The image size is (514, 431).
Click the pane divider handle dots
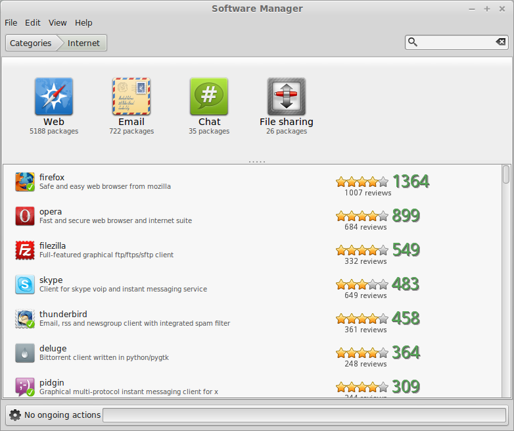click(x=257, y=161)
